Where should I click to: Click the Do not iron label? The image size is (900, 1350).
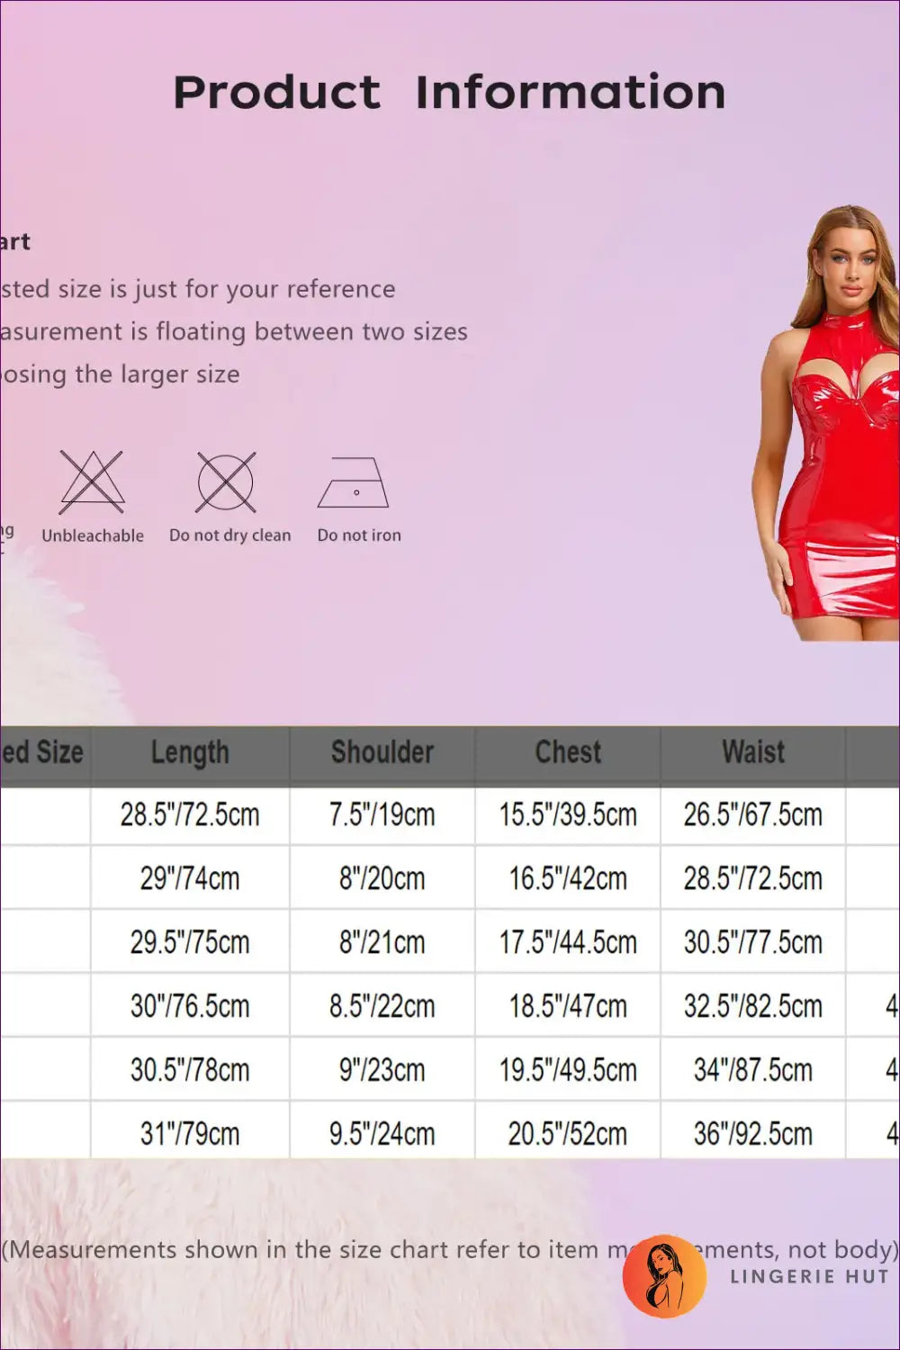pyautogui.click(x=359, y=535)
